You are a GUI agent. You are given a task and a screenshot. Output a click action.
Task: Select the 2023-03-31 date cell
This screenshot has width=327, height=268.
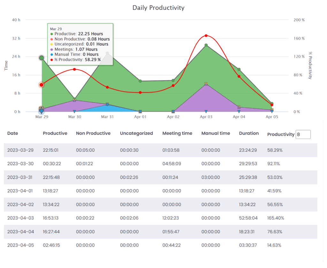(x=20, y=178)
